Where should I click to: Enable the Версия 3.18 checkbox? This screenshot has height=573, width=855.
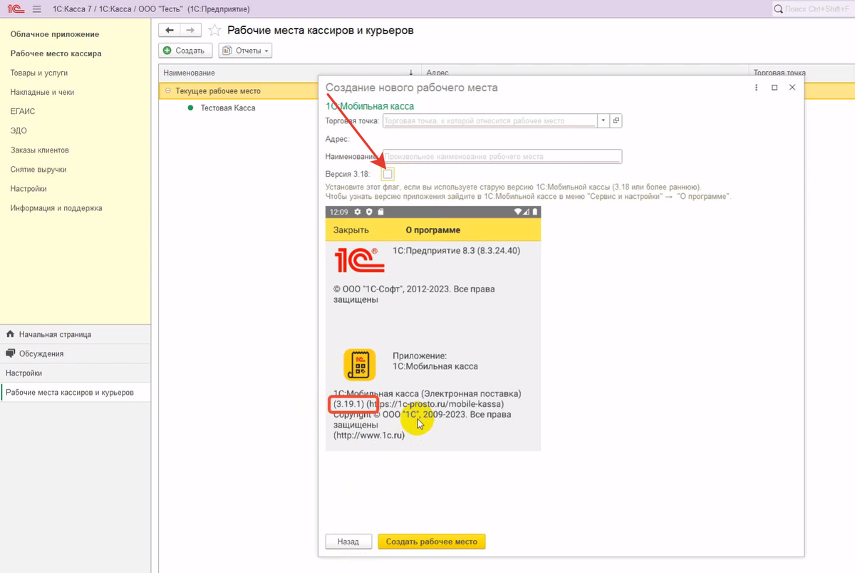pos(388,174)
